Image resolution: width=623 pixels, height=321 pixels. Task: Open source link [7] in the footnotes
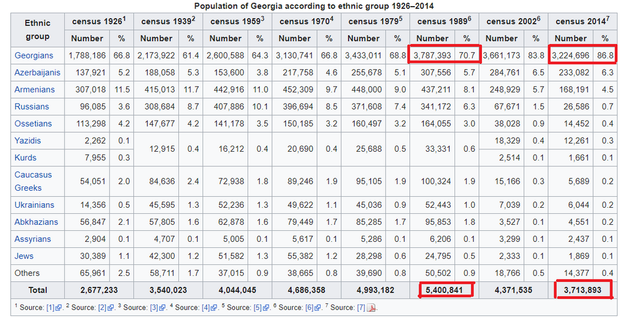click(x=361, y=308)
